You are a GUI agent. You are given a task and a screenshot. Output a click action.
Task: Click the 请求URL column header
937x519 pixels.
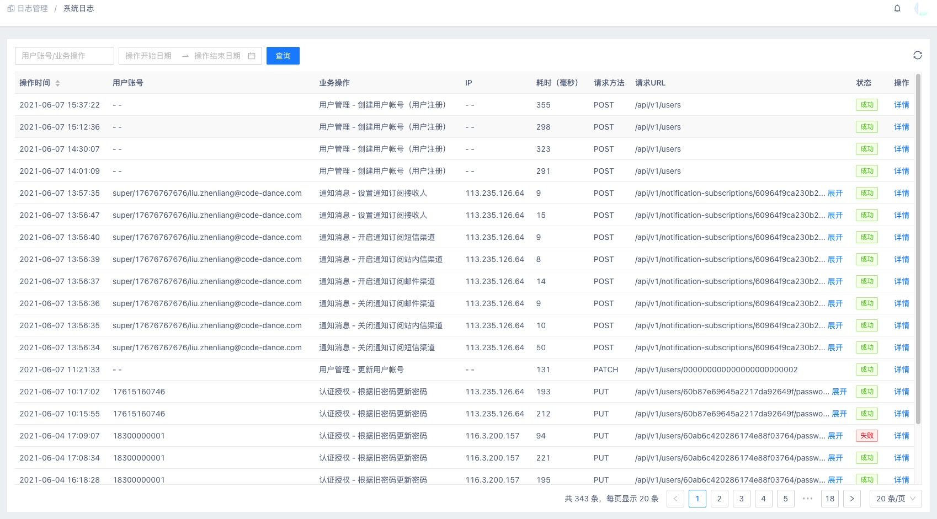[x=650, y=83]
